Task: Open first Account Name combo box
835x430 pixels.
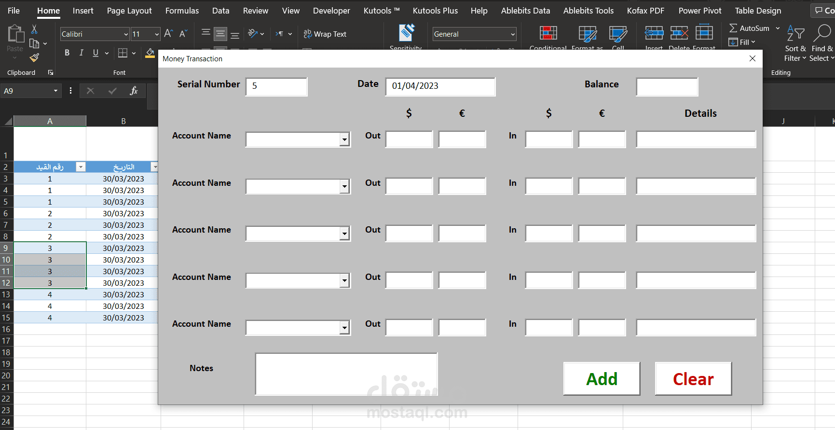Action: pos(344,139)
